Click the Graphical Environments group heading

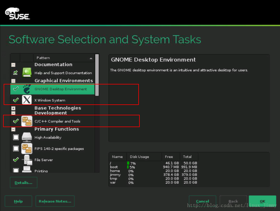64,81
